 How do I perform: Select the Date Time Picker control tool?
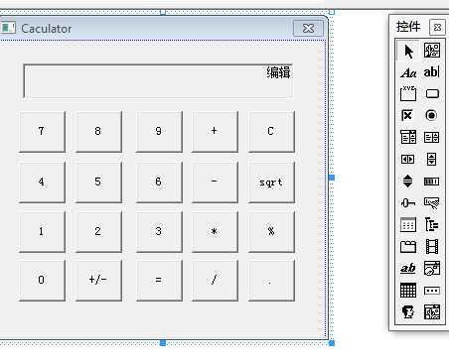[x=432, y=268]
